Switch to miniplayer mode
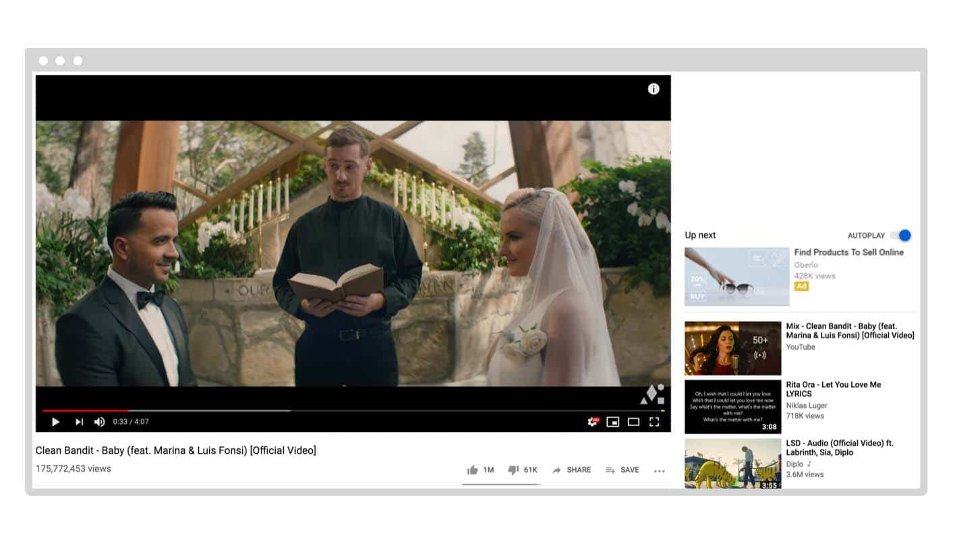 click(612, 422)
